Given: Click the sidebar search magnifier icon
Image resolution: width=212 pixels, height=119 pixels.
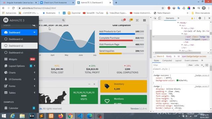Looking at the screenshot, I should [34, 25].
